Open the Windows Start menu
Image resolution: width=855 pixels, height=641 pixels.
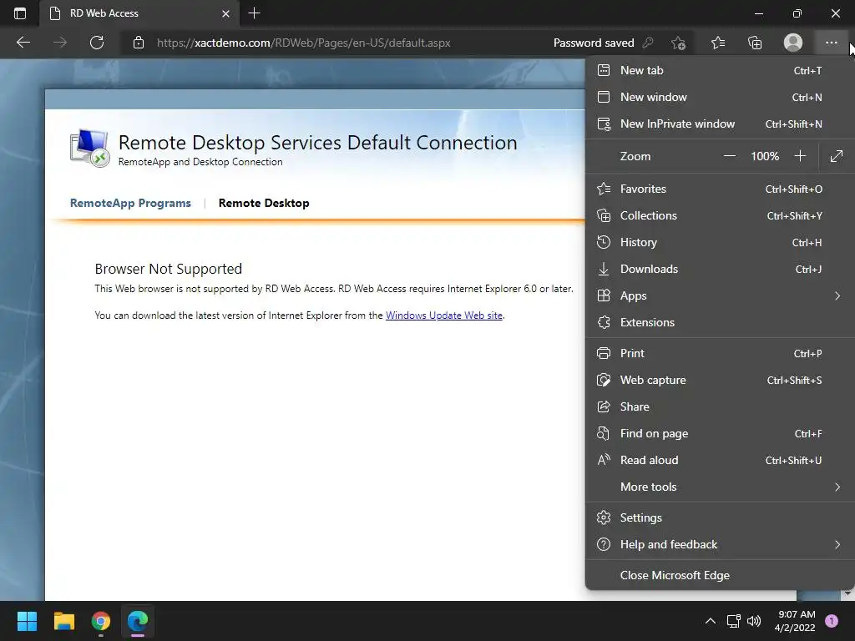click(27, 621)
